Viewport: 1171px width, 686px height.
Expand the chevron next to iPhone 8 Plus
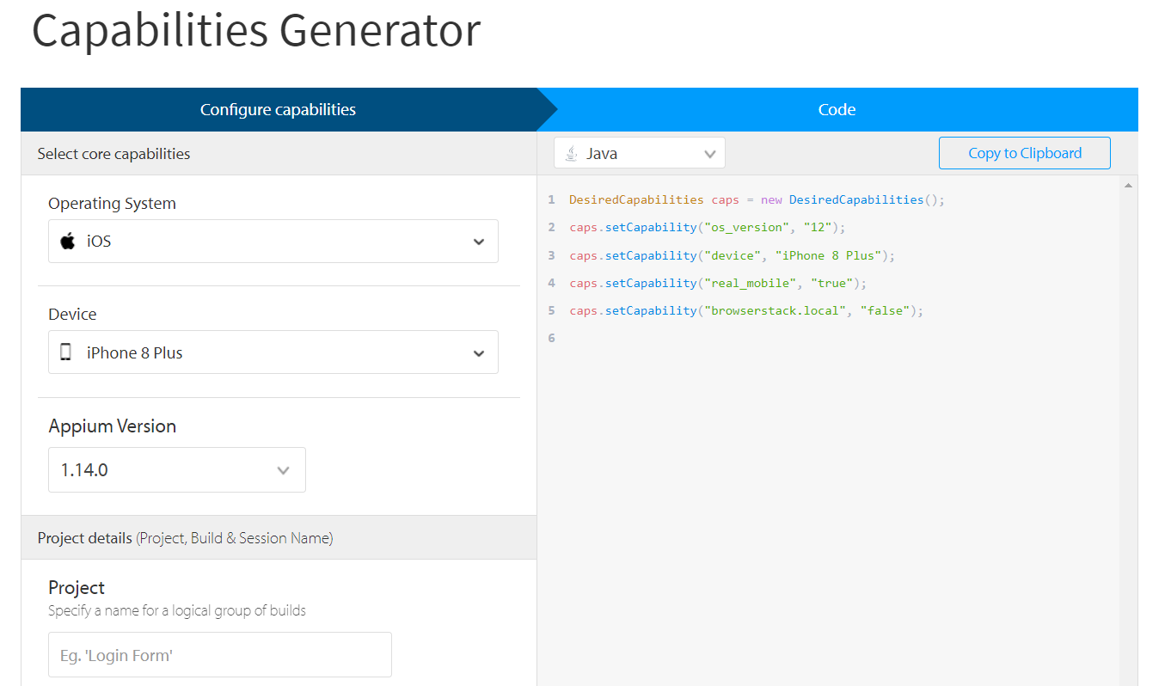[478, 352]
